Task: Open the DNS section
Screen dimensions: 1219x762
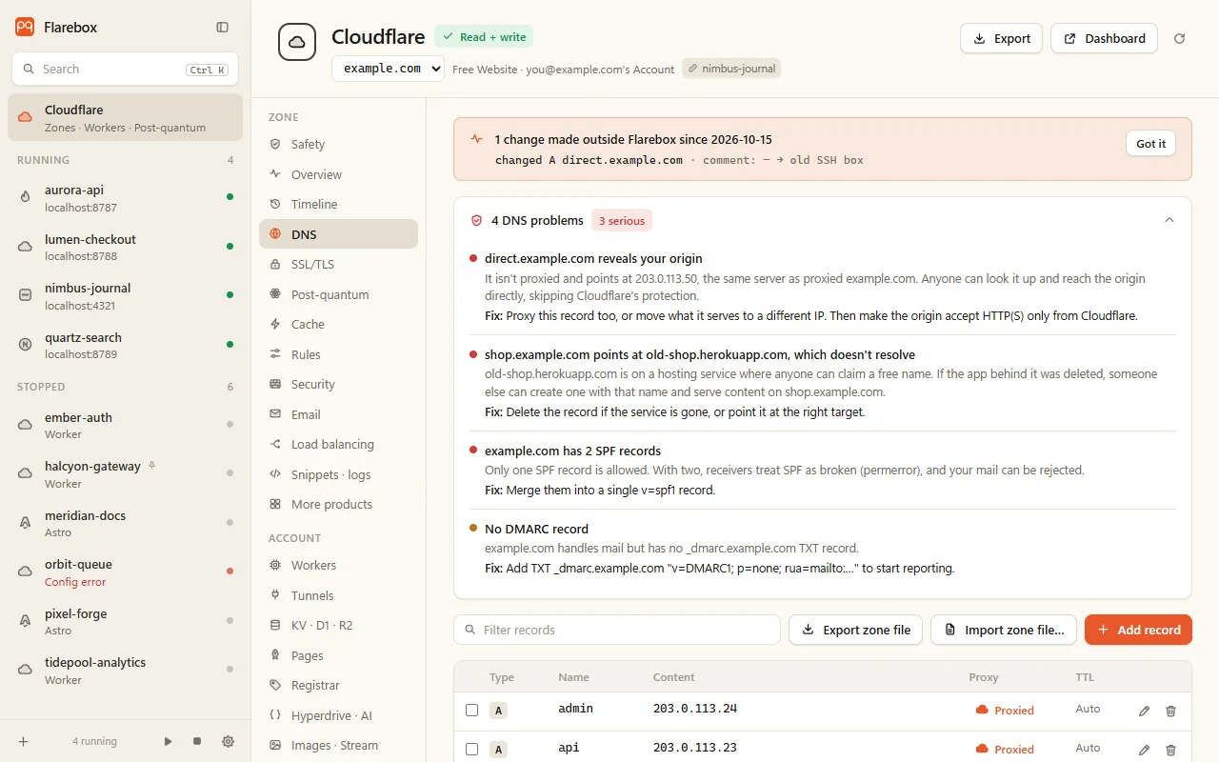Action: point(338,234)
